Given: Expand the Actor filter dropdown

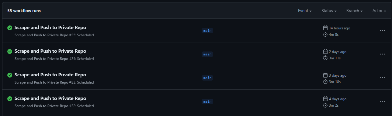Looking at the screenshot, I should point(379,11).
